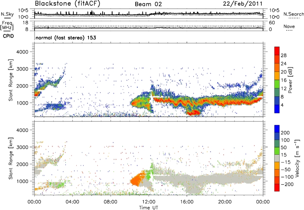Click the grey band in the velocity colorbar
This screenshot has width=304, height=210.
277,158
